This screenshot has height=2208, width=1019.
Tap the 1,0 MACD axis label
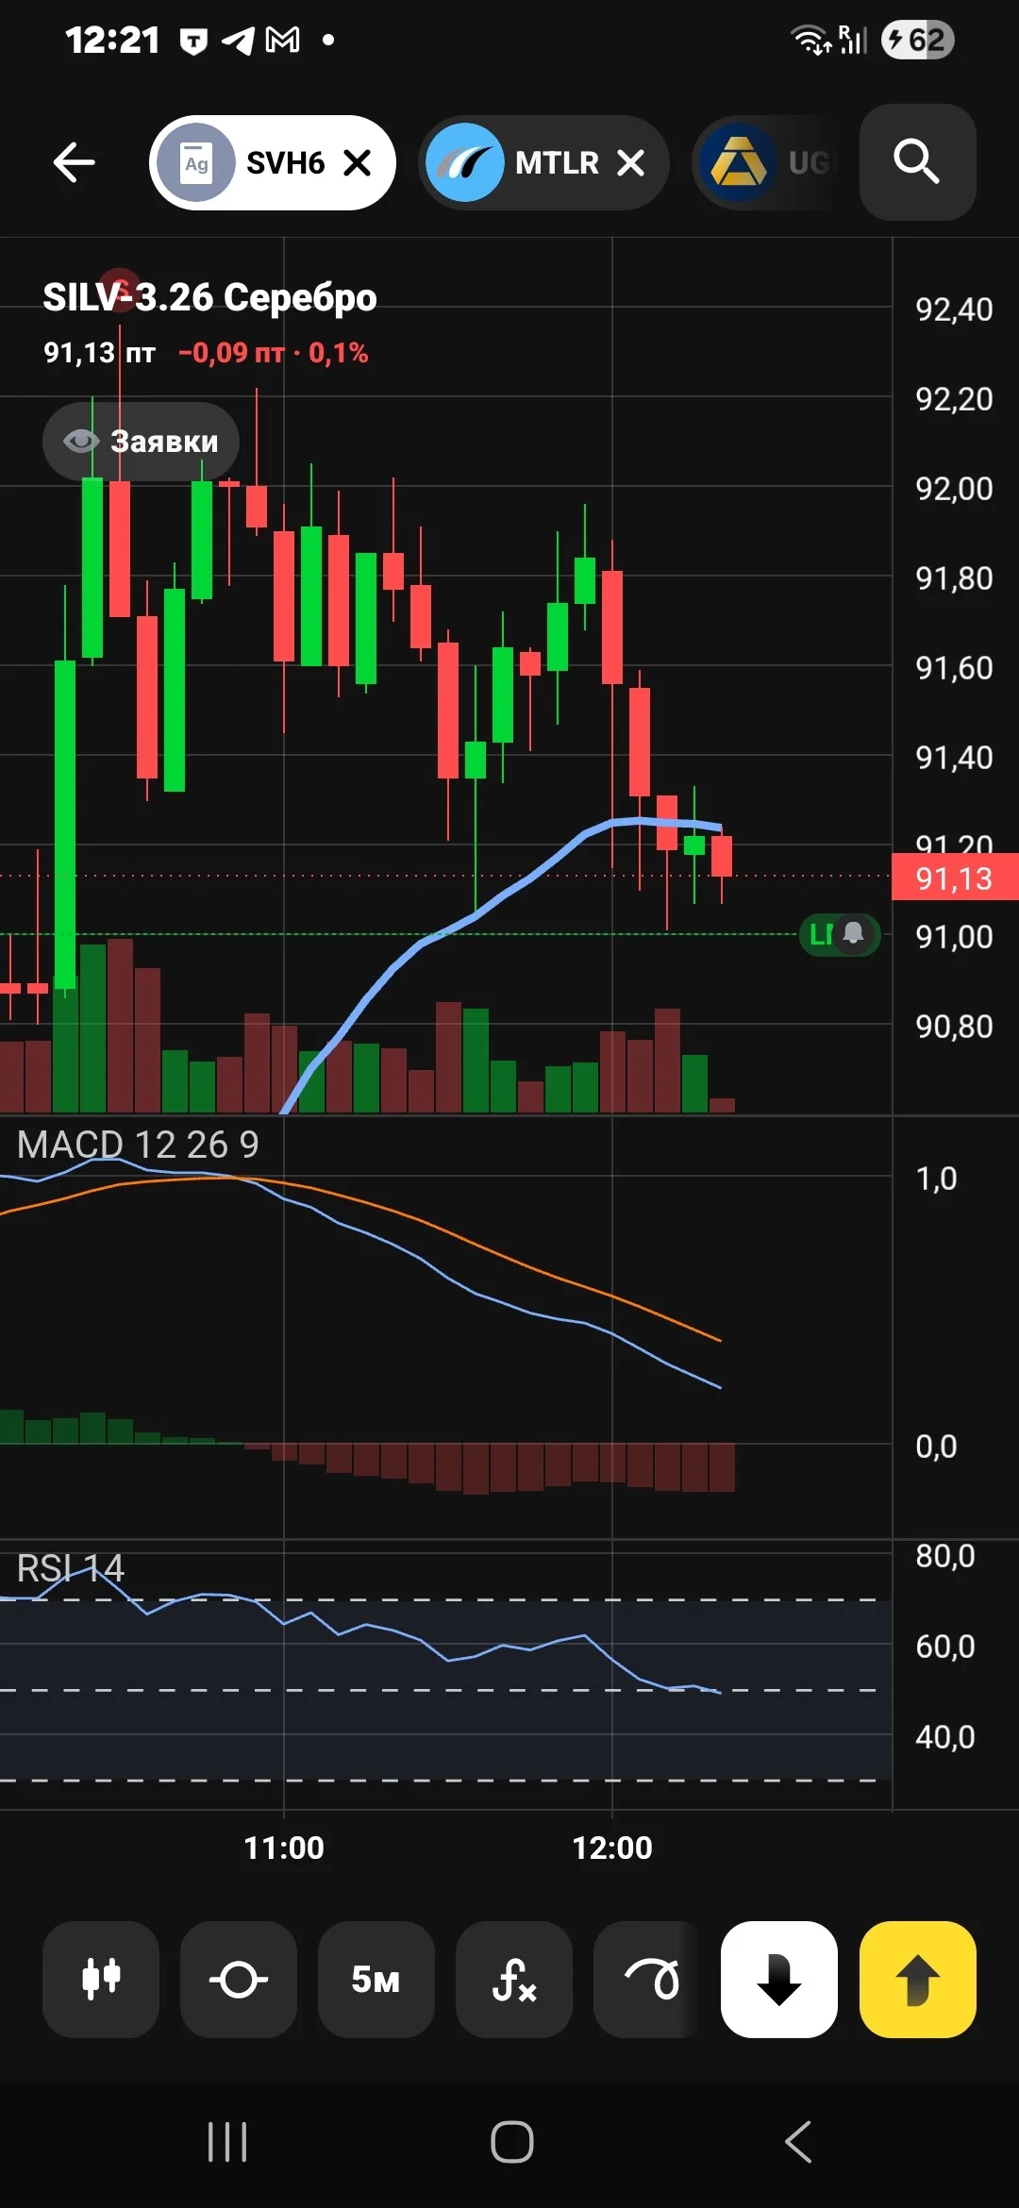(936, 1178)
